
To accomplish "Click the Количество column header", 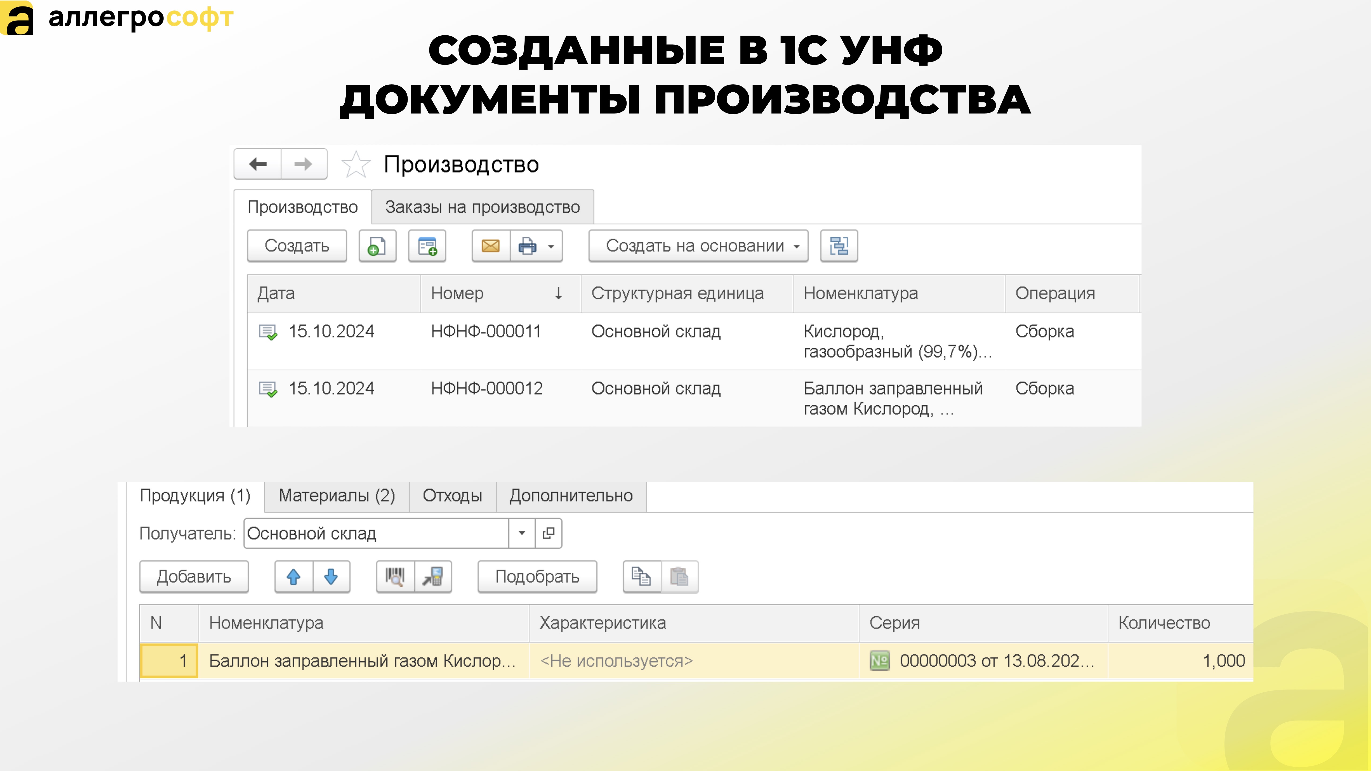I will [x=1180, y=623].
